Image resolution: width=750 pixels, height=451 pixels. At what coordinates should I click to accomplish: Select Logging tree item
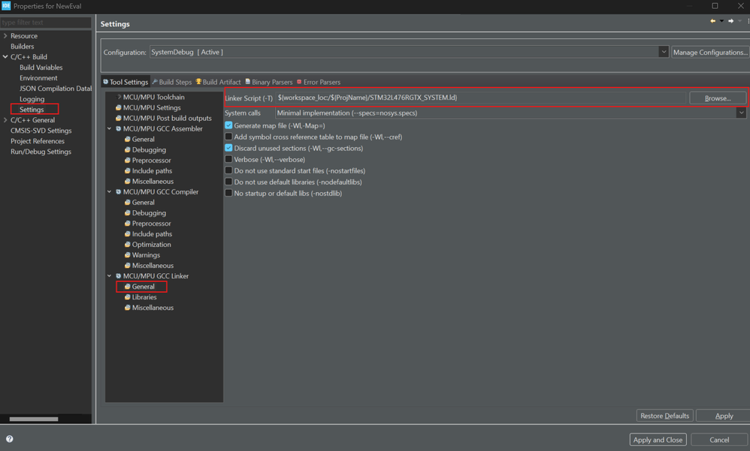pos(32,99)
